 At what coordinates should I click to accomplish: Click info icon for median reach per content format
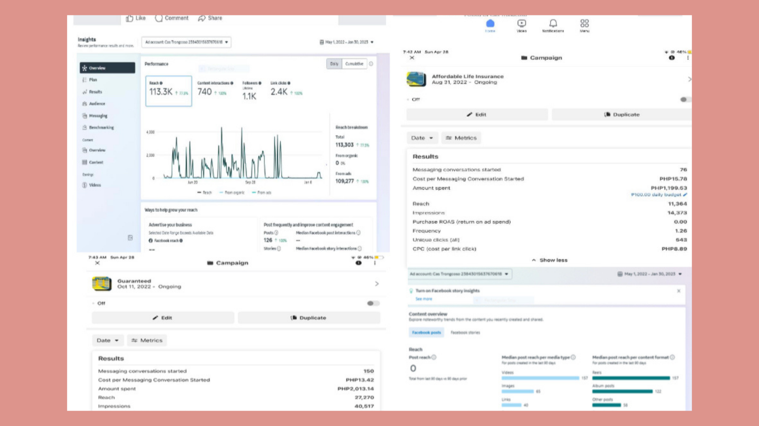click(672, 357)
